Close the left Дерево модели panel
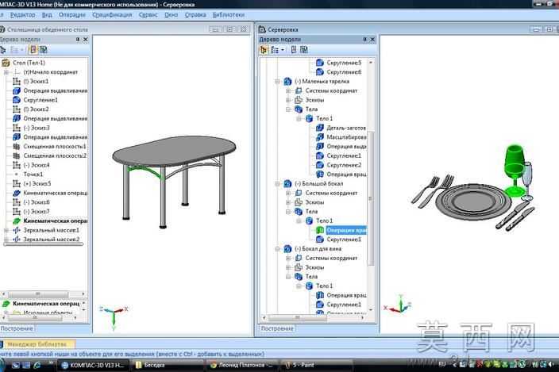This screenshot has height=372, width=559. tap(86, 39)
